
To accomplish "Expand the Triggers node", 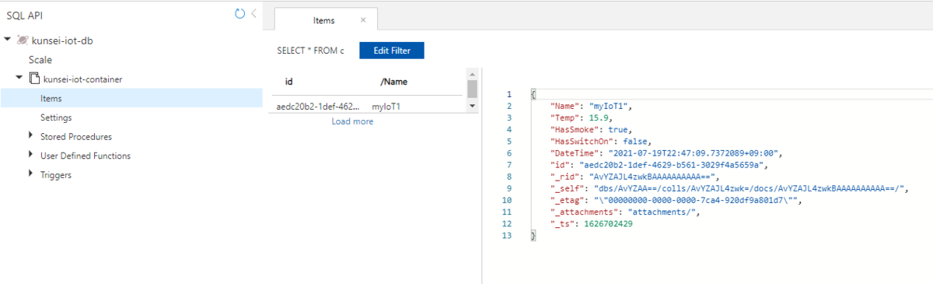I will pos(31,175).
